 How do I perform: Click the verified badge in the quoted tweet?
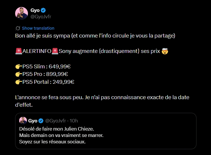(x=41, y=121)
